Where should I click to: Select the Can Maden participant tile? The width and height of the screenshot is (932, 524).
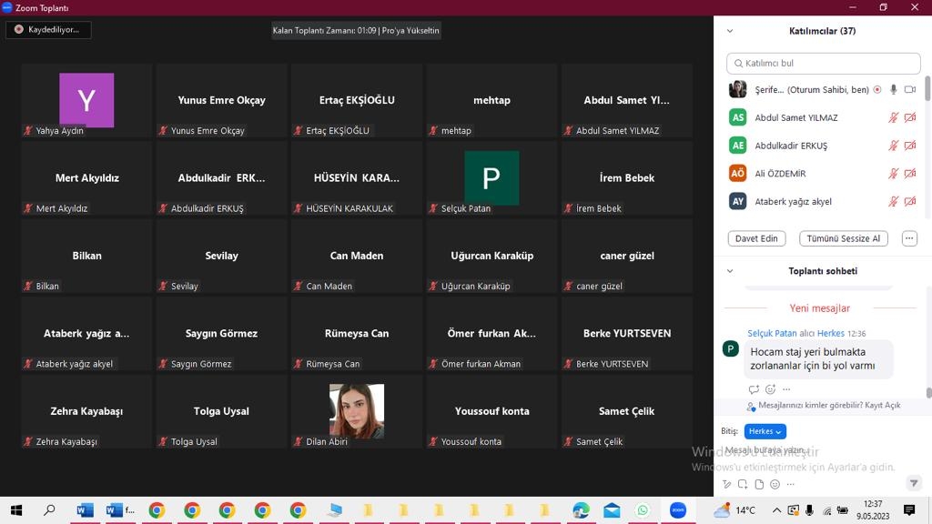click(x=357, y=256)
